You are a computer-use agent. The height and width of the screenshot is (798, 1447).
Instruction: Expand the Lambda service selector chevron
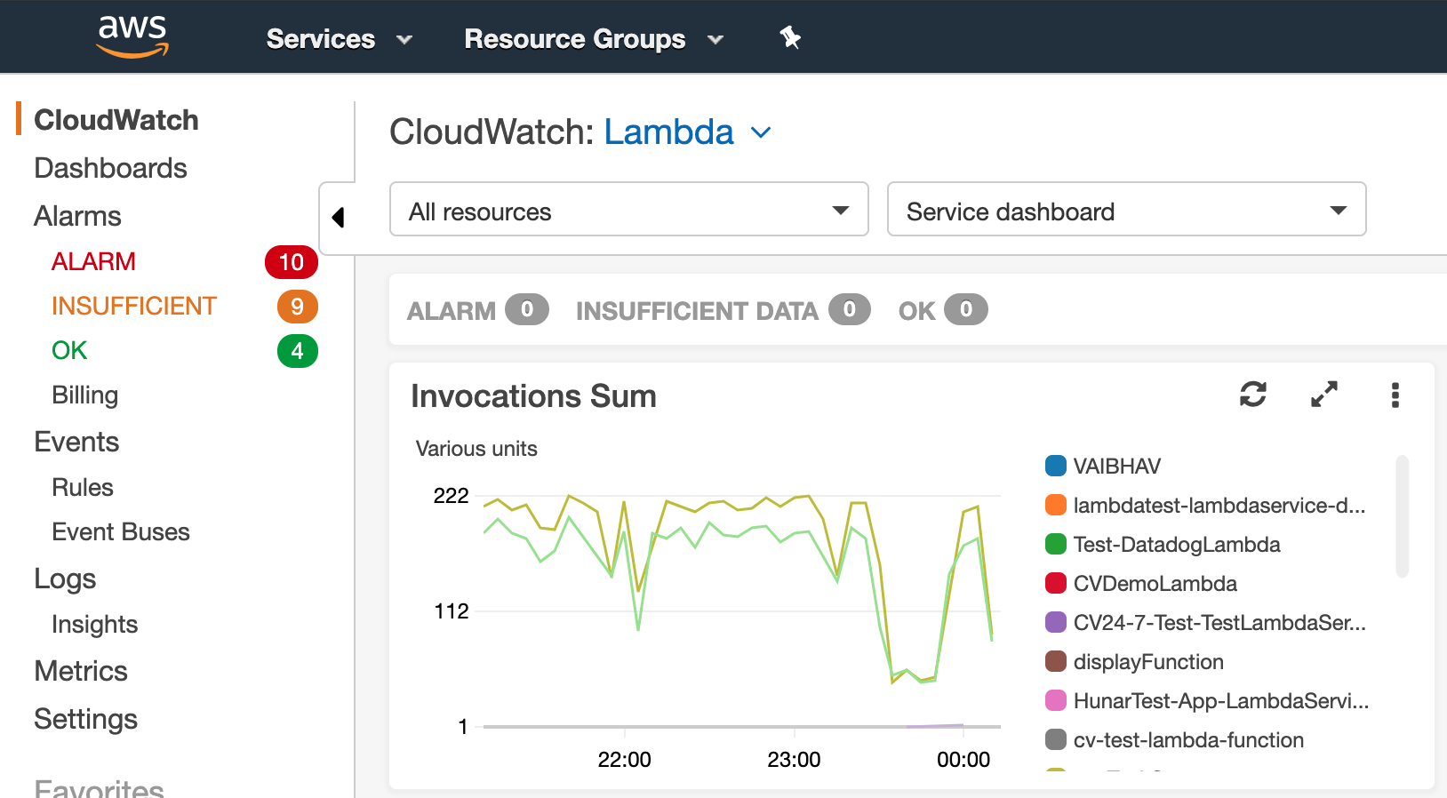tap(761, 133)
